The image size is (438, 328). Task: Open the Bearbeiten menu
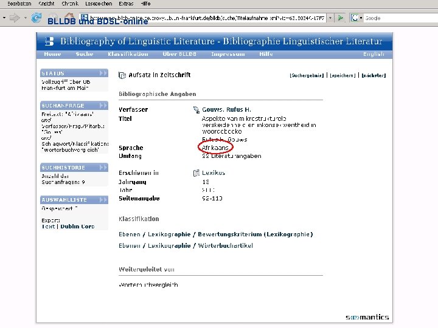click(19, 4)
